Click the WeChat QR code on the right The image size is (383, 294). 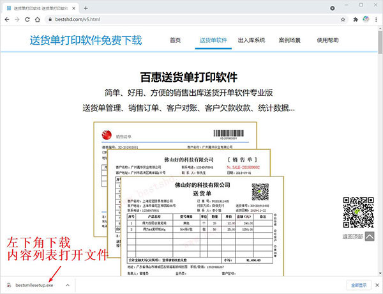pos(358,212)
